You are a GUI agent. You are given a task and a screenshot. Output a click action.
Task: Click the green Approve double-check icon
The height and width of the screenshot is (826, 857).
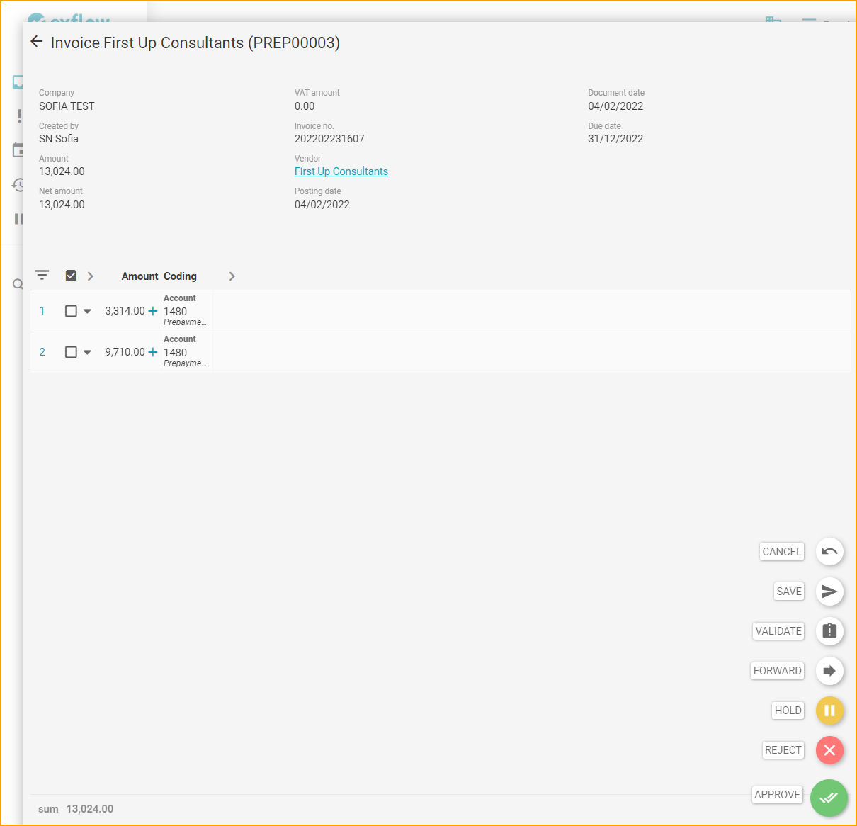click(x=829, y=798)
